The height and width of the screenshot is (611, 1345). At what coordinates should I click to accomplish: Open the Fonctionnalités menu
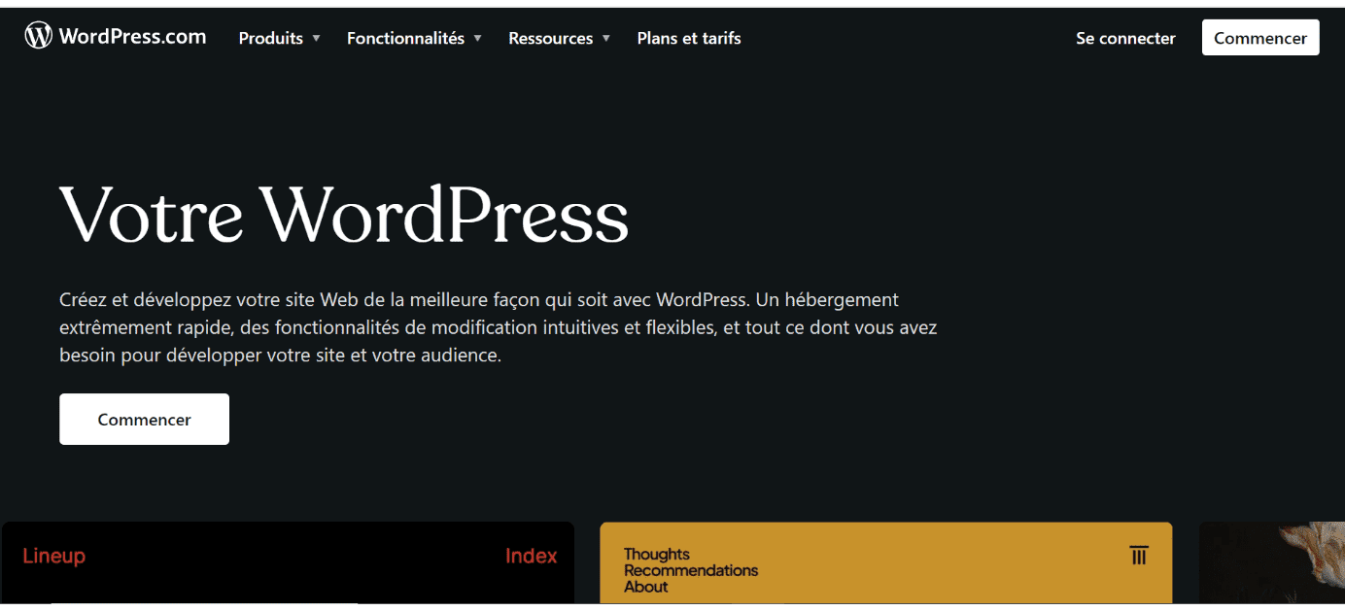point(405,38)
